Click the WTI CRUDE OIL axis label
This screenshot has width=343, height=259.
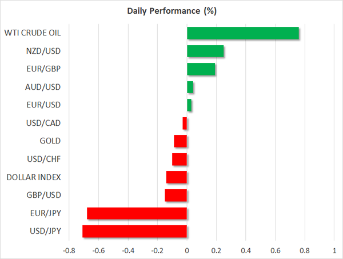pos(33,34)
